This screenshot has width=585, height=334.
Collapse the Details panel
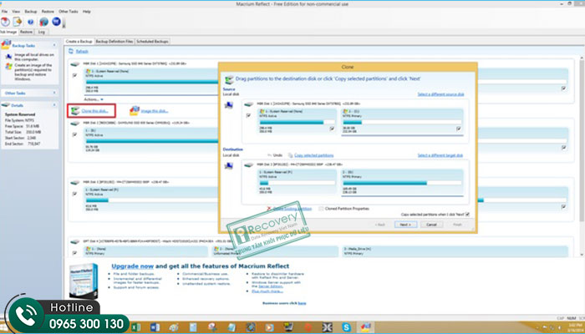click(54, 105)
